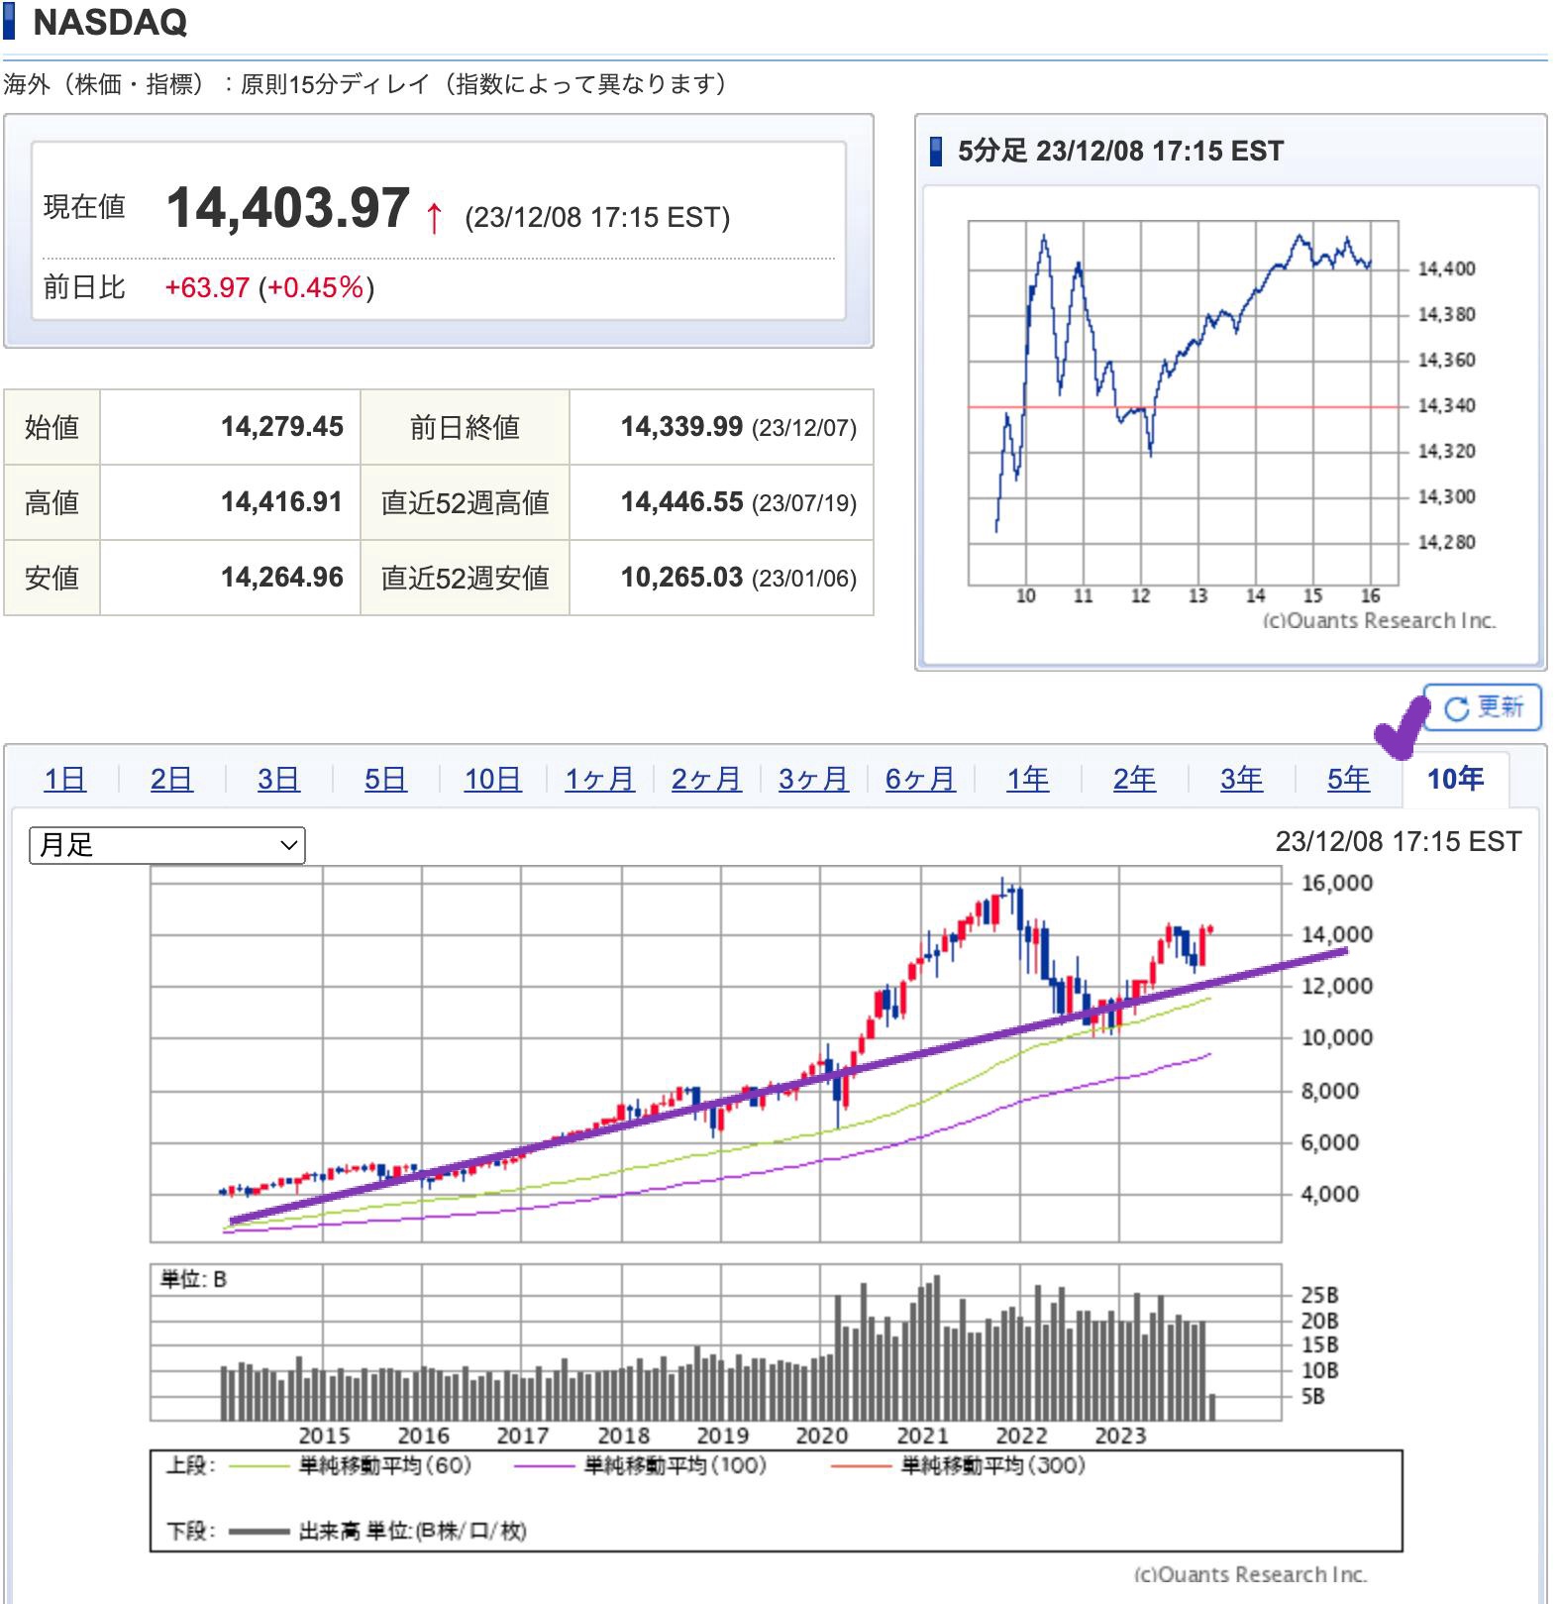The width and height of the screenshot is (1560, 1604).
Task: Switch chart to 2ヶ月 period
Action: click(x=706, y=779)
